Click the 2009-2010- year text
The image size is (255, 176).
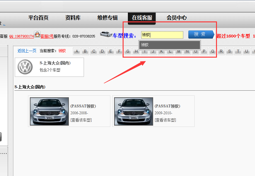click(164, 113)
